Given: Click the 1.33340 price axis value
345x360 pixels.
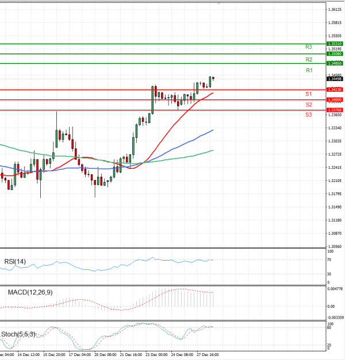Looking at the screenshot, I should click(335, 127).
